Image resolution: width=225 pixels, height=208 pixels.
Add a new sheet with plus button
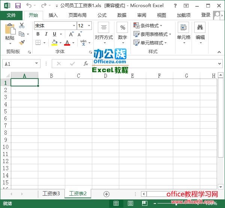[106, 194]
